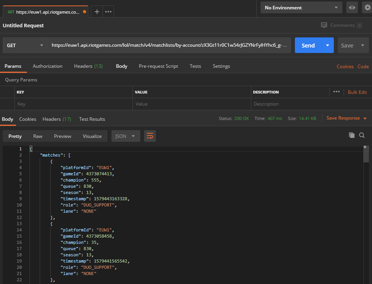Expand Save button options arrow
Screen dimensions: 372x284
click(363, 45)
